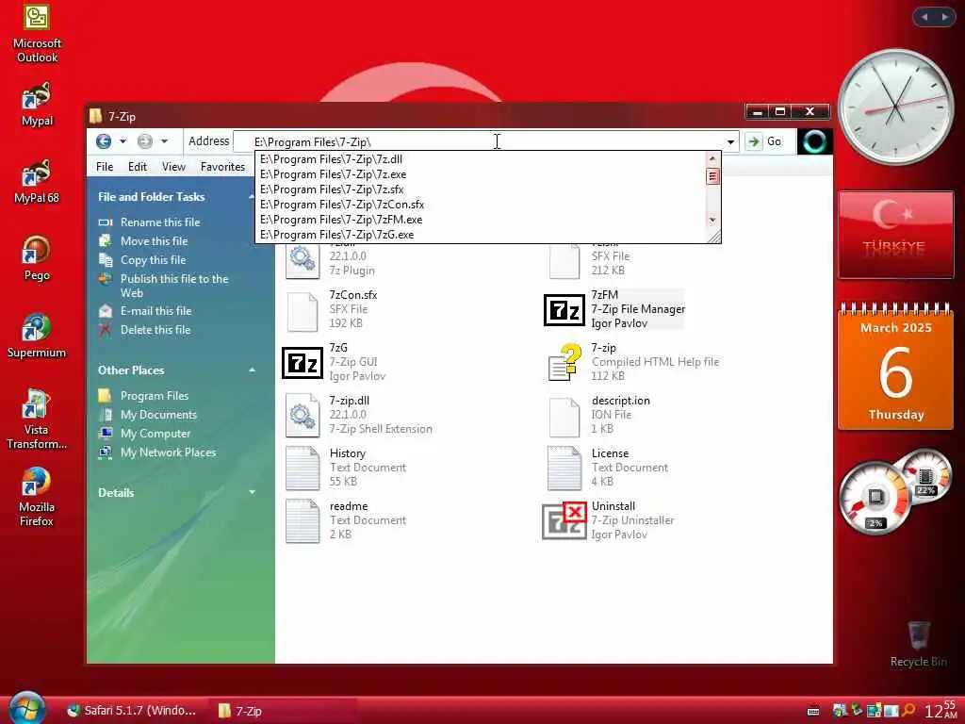Click Move this file link

(x=154, y=241)
